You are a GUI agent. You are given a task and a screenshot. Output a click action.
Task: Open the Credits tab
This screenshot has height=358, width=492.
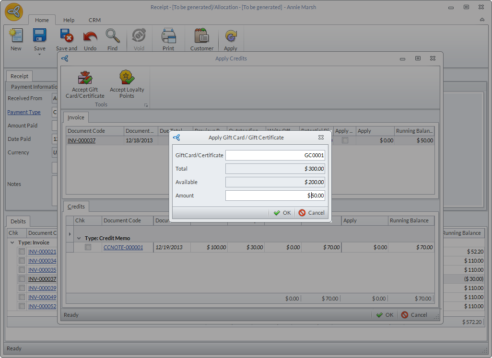click(76, 207)
